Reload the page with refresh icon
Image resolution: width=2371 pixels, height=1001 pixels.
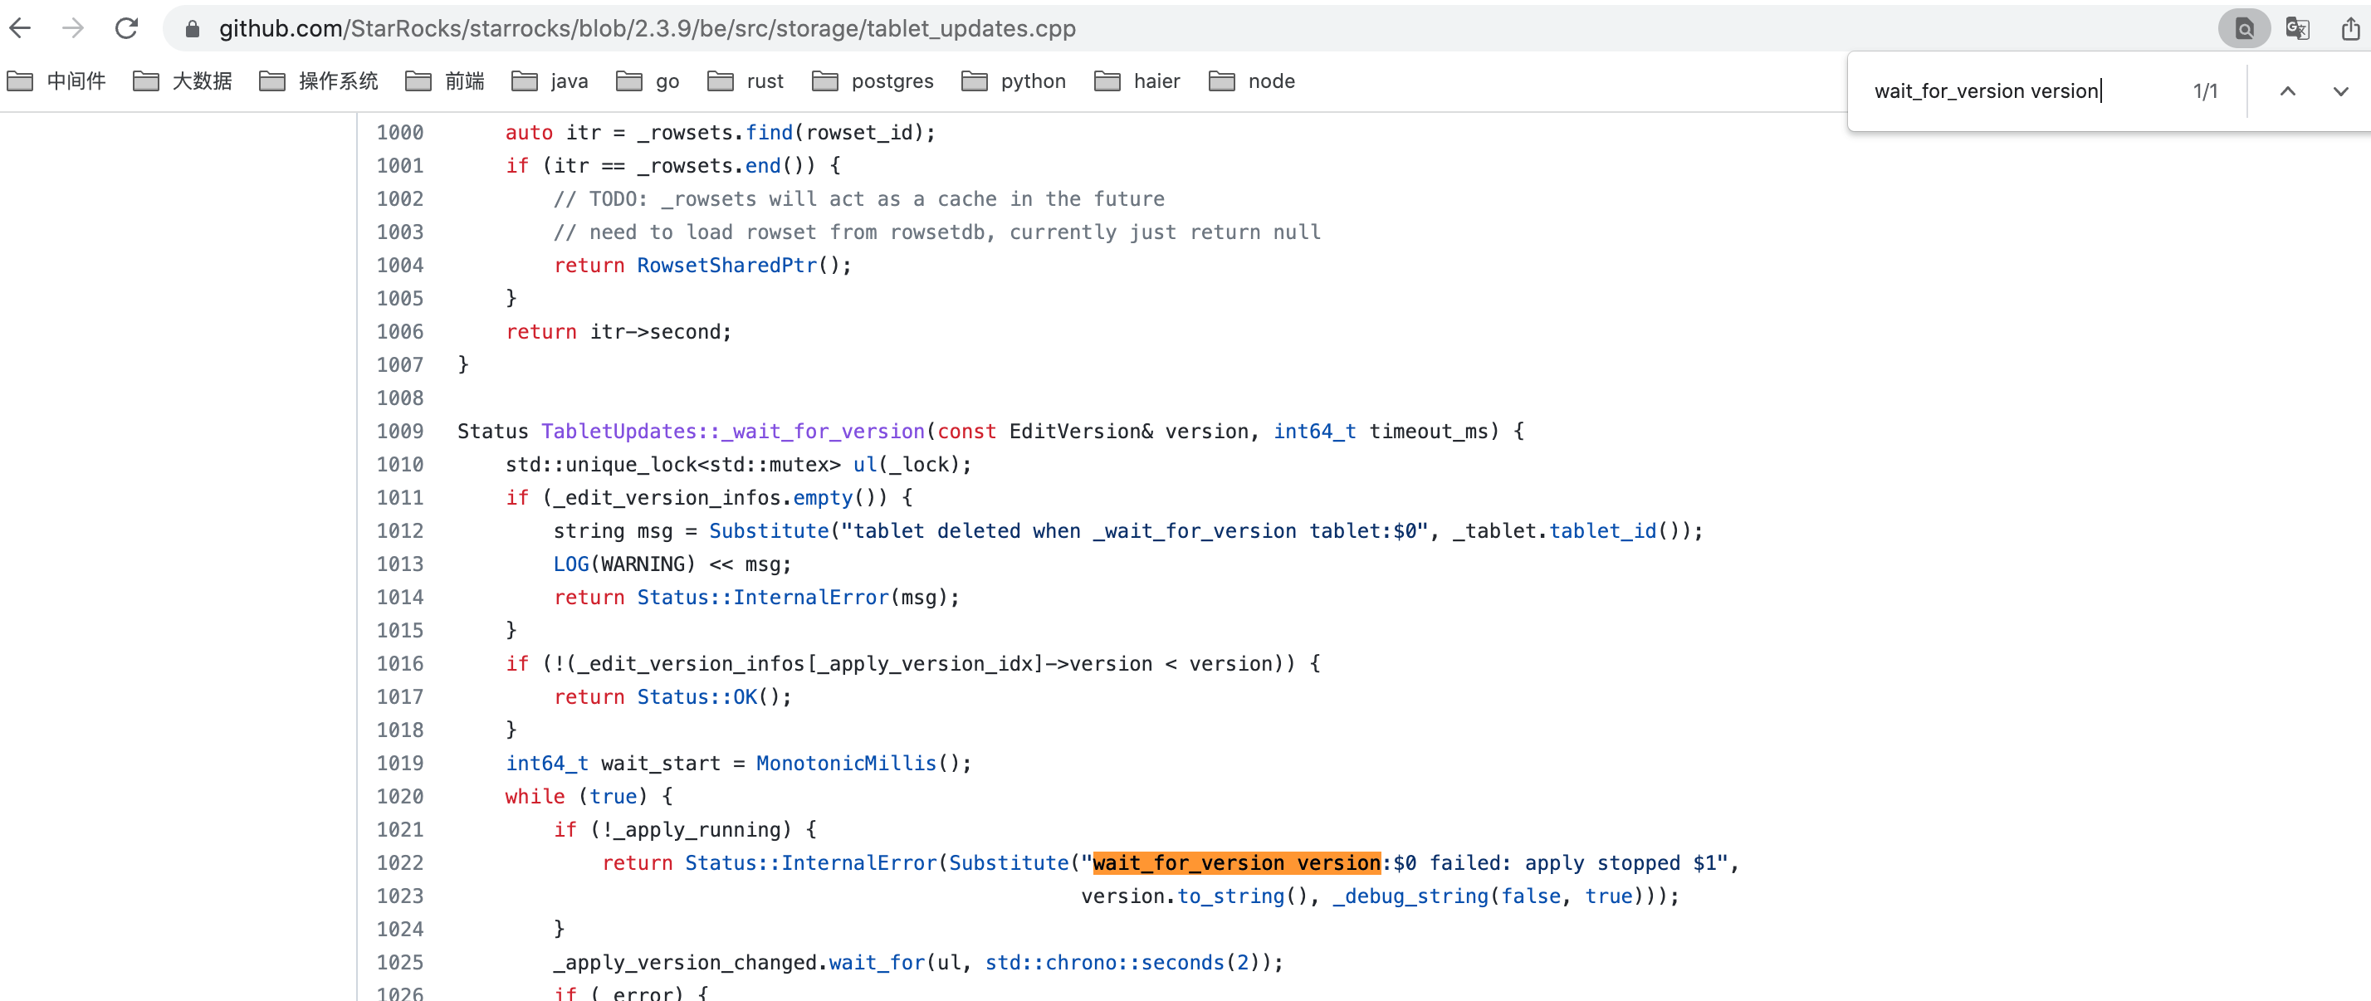pos(126,28)
